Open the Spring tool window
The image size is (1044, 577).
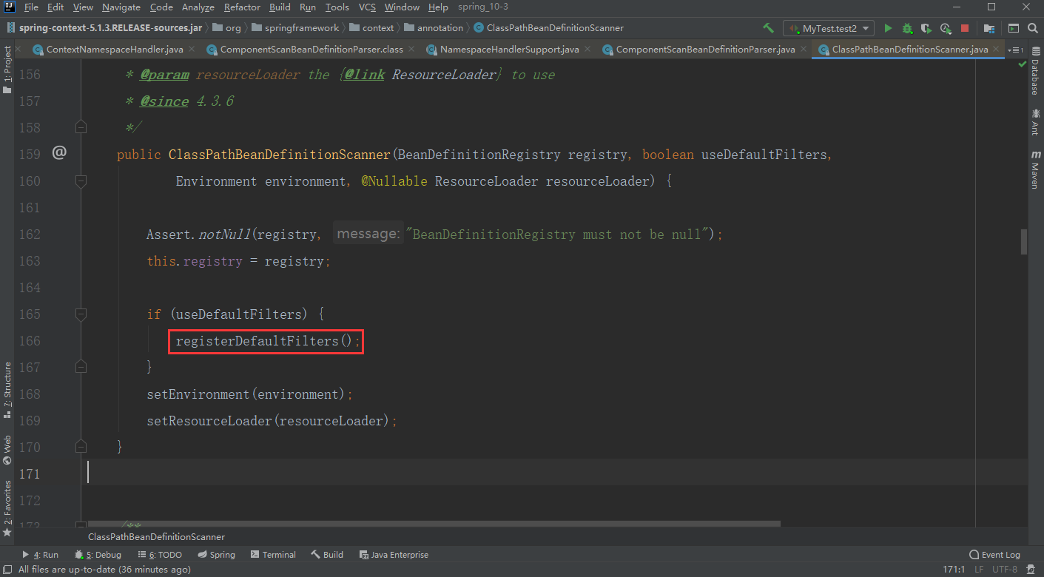tap(217, 555)
